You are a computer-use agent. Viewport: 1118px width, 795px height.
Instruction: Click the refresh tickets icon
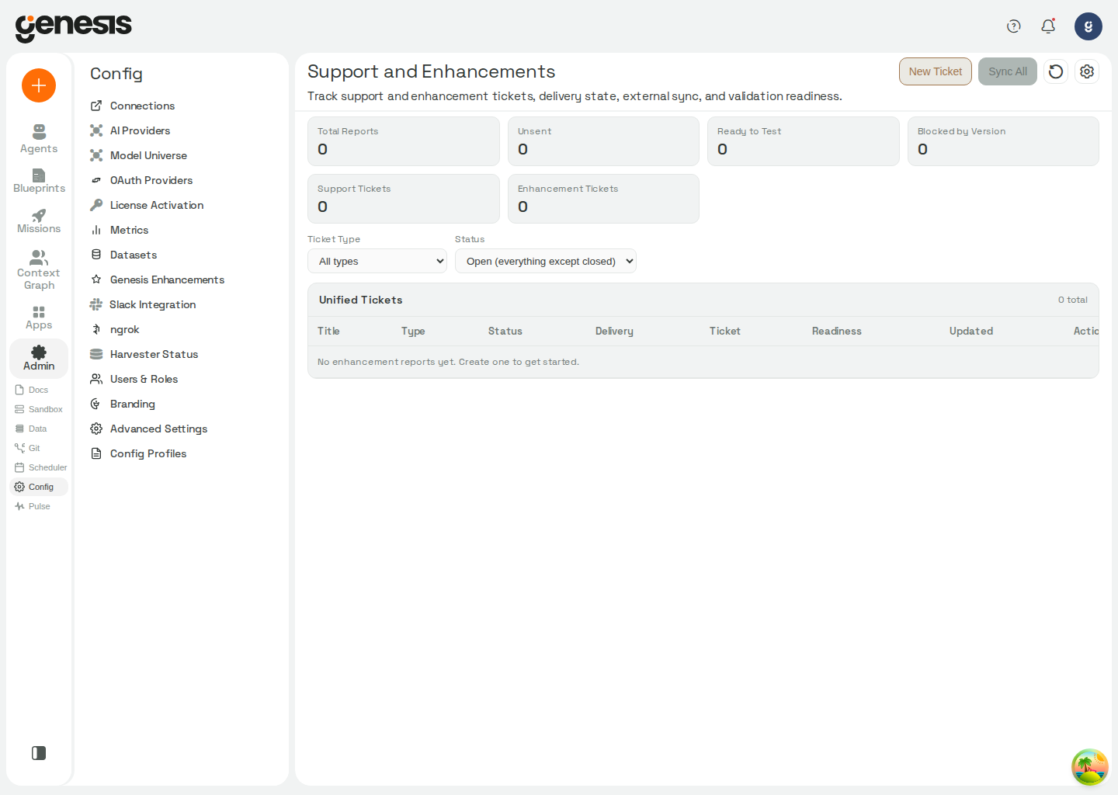1056,71
